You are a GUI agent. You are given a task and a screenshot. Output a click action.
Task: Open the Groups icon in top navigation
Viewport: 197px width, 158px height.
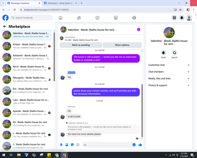(134, 18)
